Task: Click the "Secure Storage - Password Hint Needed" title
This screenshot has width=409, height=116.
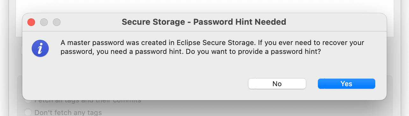Action: pos(204,22)
